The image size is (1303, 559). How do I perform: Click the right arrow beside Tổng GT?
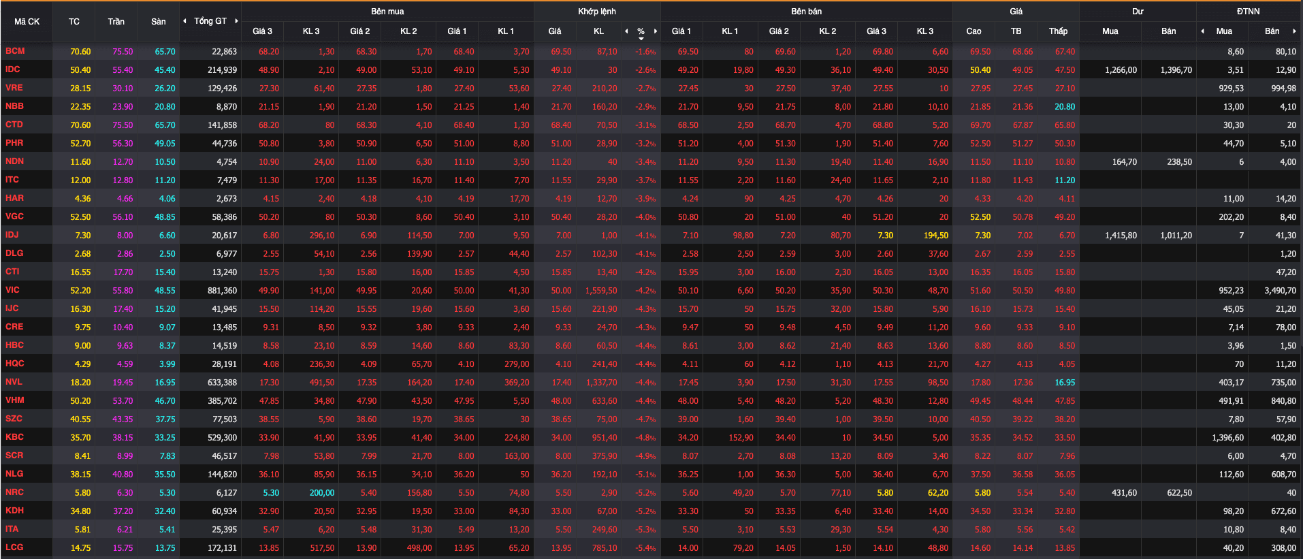tap(236, 21)
